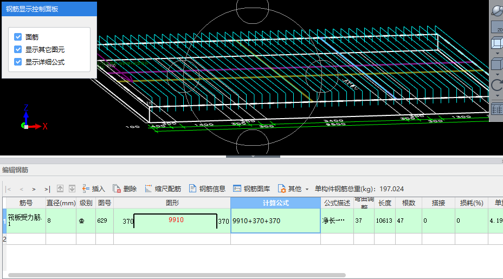Select the 图号 column header

(x=105, y=203)
